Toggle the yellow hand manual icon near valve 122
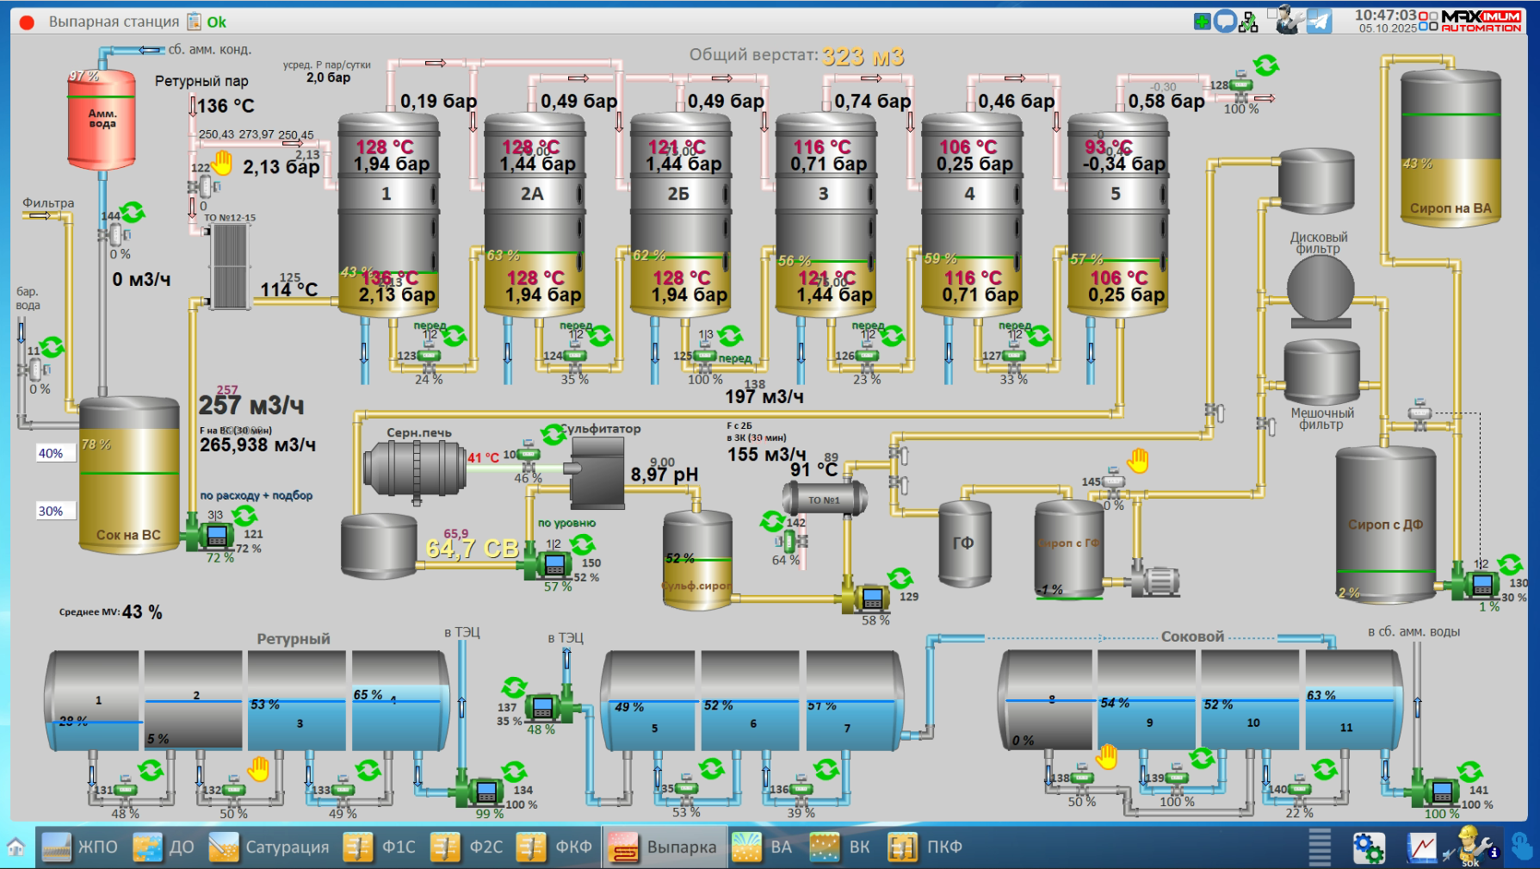This screenshot has width=1540, height=869. pos(223,162)
